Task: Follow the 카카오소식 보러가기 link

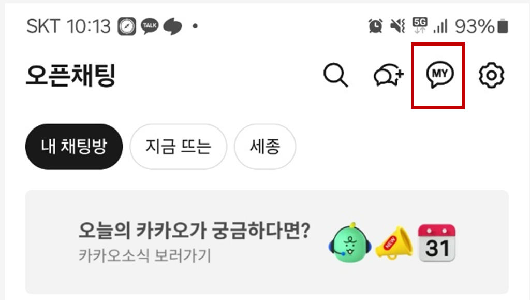Action: point(145,255)
